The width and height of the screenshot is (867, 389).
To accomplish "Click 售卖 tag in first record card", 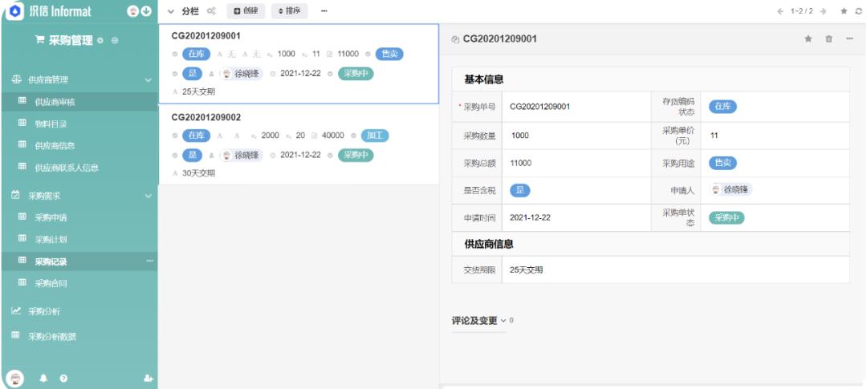I will coord(389,55).
